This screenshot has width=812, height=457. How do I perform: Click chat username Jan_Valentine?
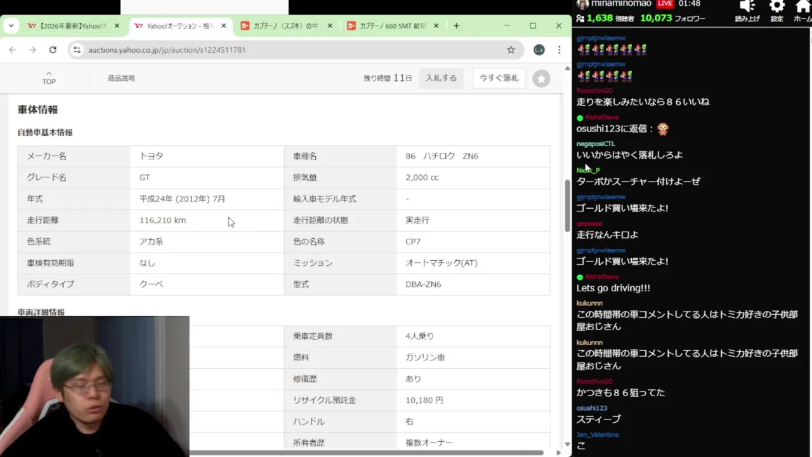(x=598, y=435)
